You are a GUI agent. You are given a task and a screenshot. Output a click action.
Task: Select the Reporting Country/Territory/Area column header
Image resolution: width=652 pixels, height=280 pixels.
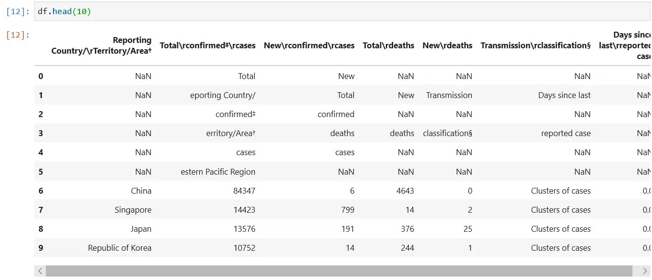pos(102,45)
